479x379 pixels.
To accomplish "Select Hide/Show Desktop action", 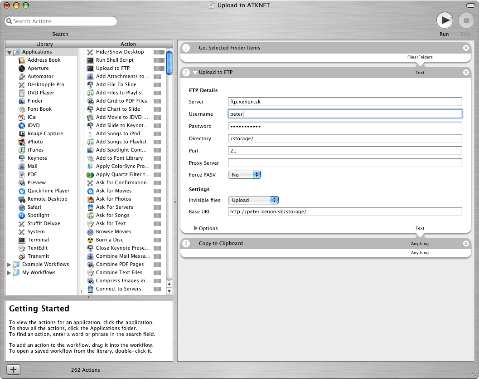I will click(x=125, y=52).
